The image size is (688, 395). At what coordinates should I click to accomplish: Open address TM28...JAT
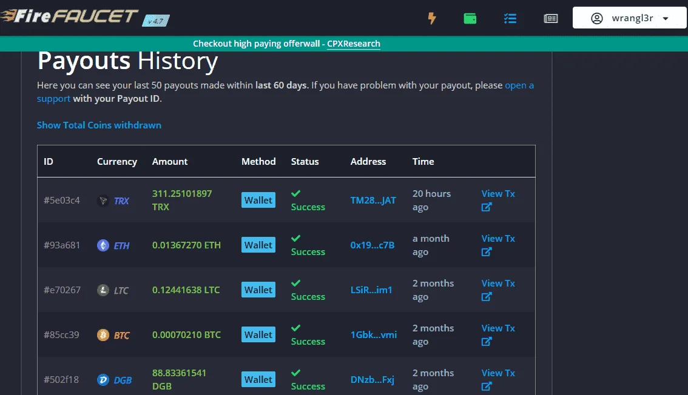coord(373,201)
